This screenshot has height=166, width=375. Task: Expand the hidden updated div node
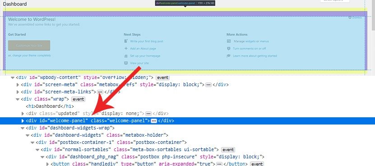(x=23, y=114)
